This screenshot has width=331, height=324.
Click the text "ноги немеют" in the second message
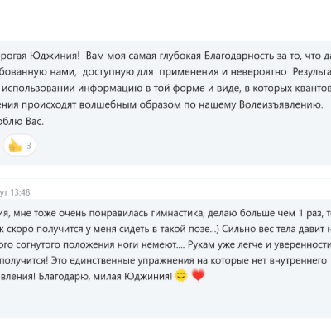coord(151,245)
